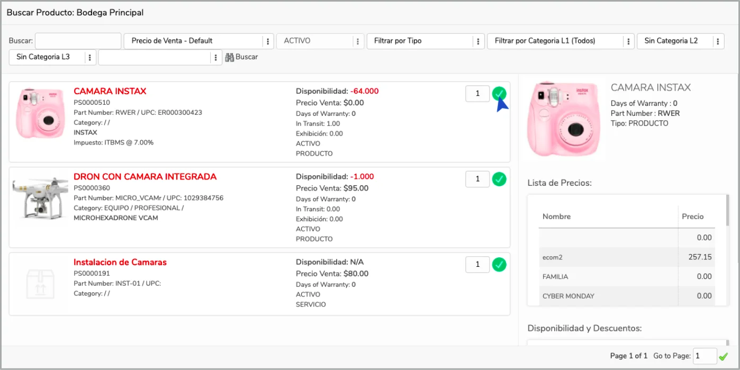The image size is (740, 370).
Task: Click the Page 1 of 1 indicator
Action: pos(629,356)
